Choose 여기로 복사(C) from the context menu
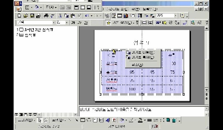223x130 pixels. click(x=143, y=57)
